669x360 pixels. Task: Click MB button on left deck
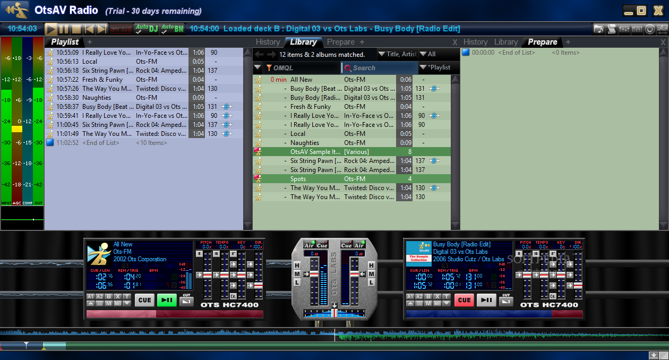tap(118, 303)
